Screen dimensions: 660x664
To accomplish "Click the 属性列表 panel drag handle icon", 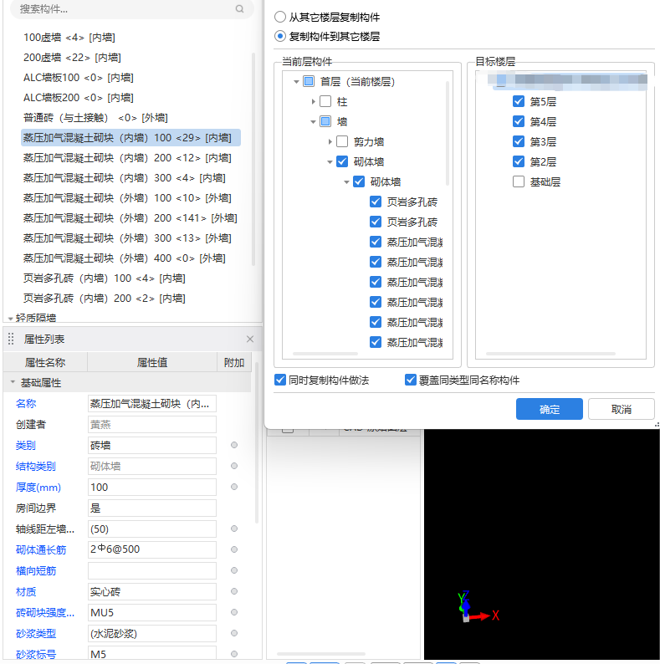I will point(11,339).
